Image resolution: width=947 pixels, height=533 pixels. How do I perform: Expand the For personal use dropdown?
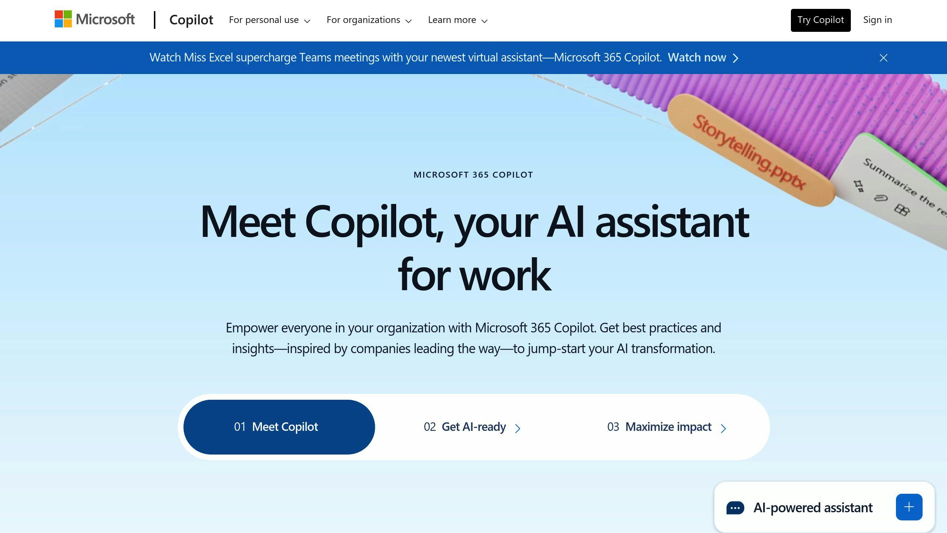pos(269,20)
